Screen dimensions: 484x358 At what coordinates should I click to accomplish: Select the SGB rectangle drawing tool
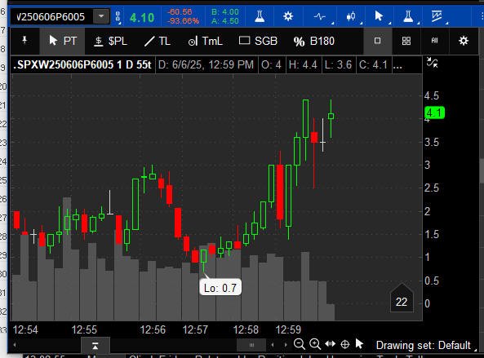[x=259, y=41]
